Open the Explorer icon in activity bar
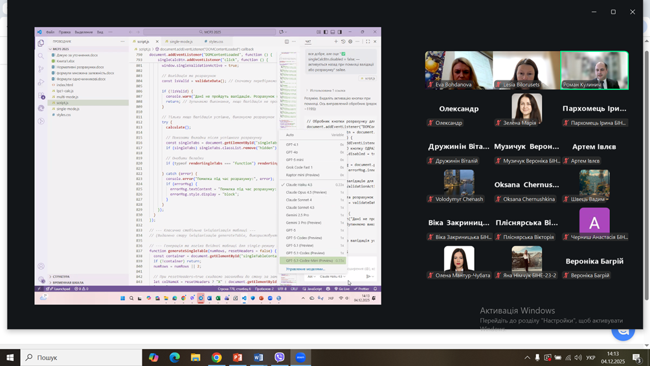The width and height of the screenshot is (650, 366). [41, 43]
